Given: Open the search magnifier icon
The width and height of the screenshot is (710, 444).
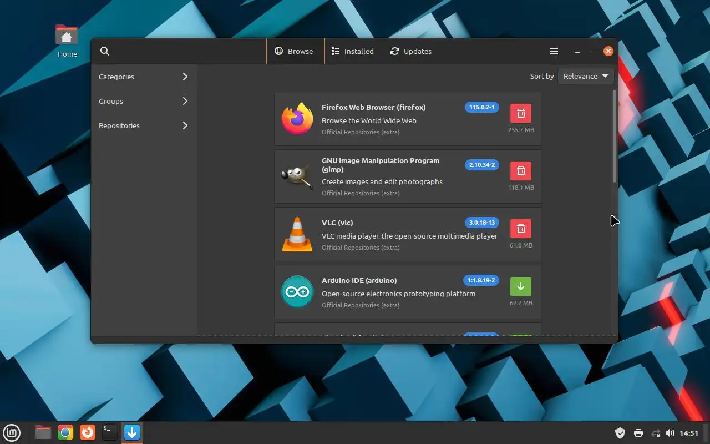Looking at the screenshot, I should pos(105,51).
